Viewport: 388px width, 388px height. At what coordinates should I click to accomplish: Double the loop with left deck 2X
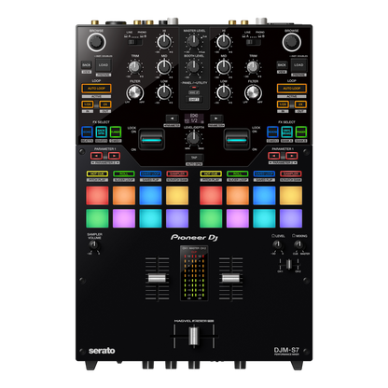pyautogui.click(x=105, y=104)
